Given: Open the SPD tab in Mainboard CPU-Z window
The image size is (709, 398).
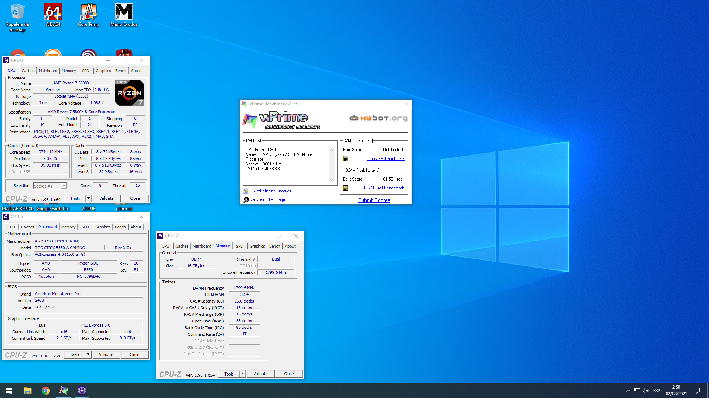Looking at the screenshot, I should [x=85, y=227].
